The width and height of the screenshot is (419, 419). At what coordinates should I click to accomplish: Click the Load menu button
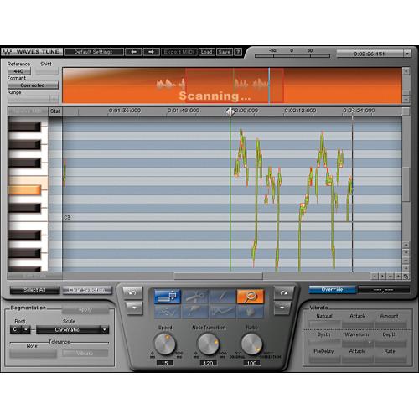(x=206, y=52)
